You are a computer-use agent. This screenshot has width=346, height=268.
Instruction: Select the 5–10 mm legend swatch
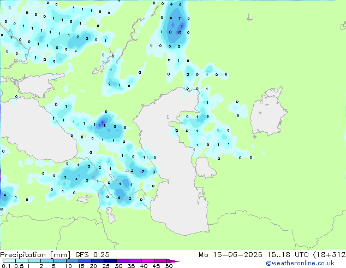tap(60, 261)
